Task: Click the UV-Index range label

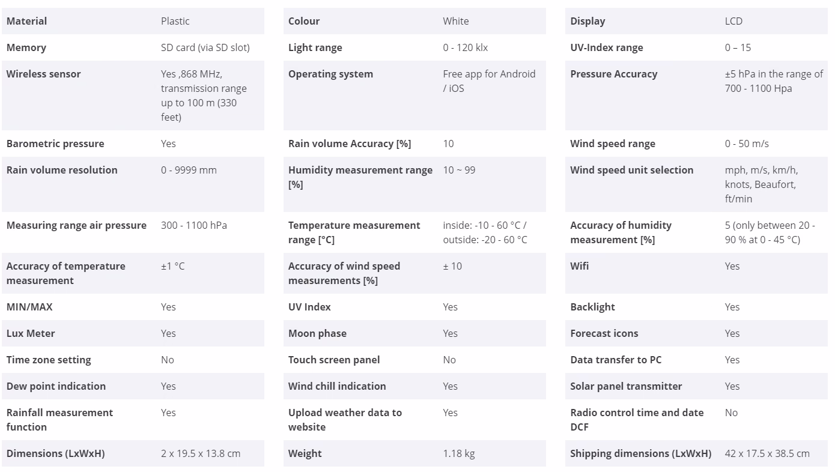Action: [x=606, y=47]
